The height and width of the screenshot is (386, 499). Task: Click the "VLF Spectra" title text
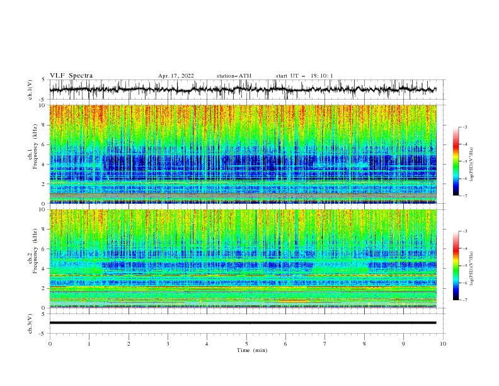[x=71, y=76]
